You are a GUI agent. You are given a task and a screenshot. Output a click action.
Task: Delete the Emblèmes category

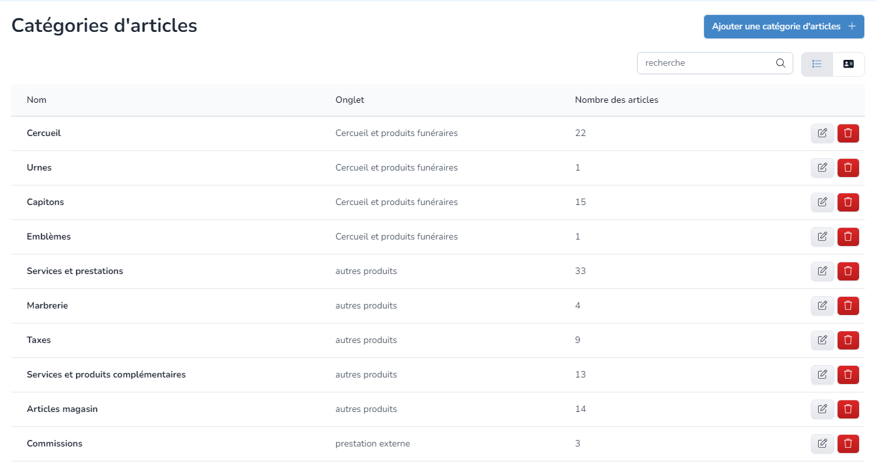point(848,237)
